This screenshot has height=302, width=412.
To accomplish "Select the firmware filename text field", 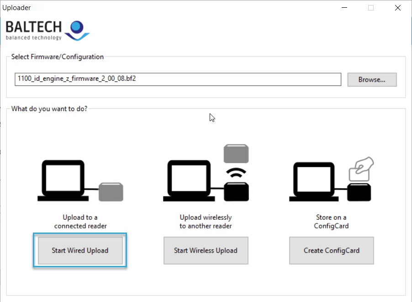I will pos(177,79).
